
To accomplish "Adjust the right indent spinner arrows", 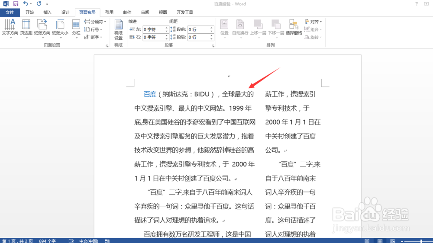I will tap(167, 37).
